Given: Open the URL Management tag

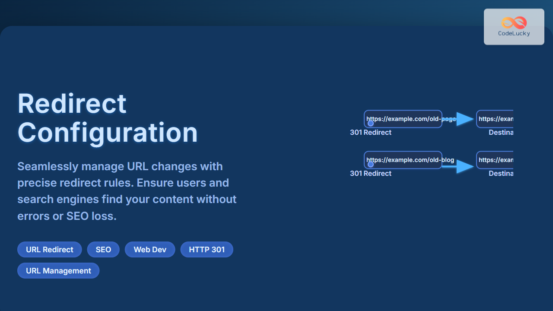Looking at the screenshot, I should pos(58,271).
